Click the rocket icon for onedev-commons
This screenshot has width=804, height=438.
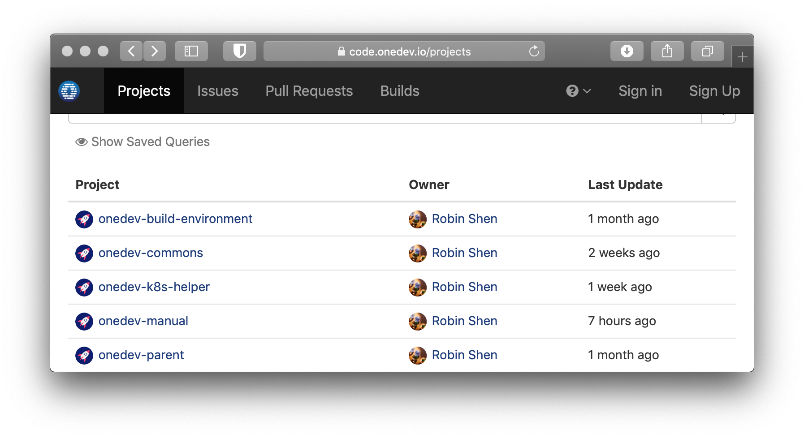[84, 253]
